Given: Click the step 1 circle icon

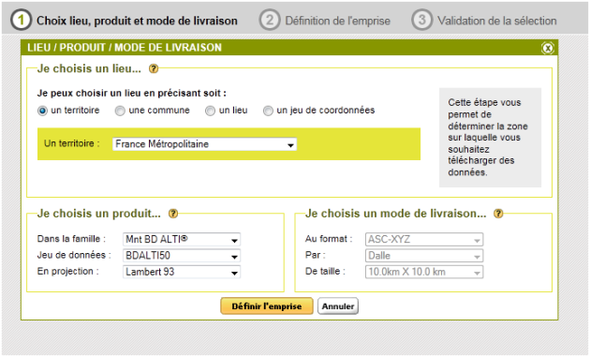Looking at the screenshot, I should click(x=21, y=20).
